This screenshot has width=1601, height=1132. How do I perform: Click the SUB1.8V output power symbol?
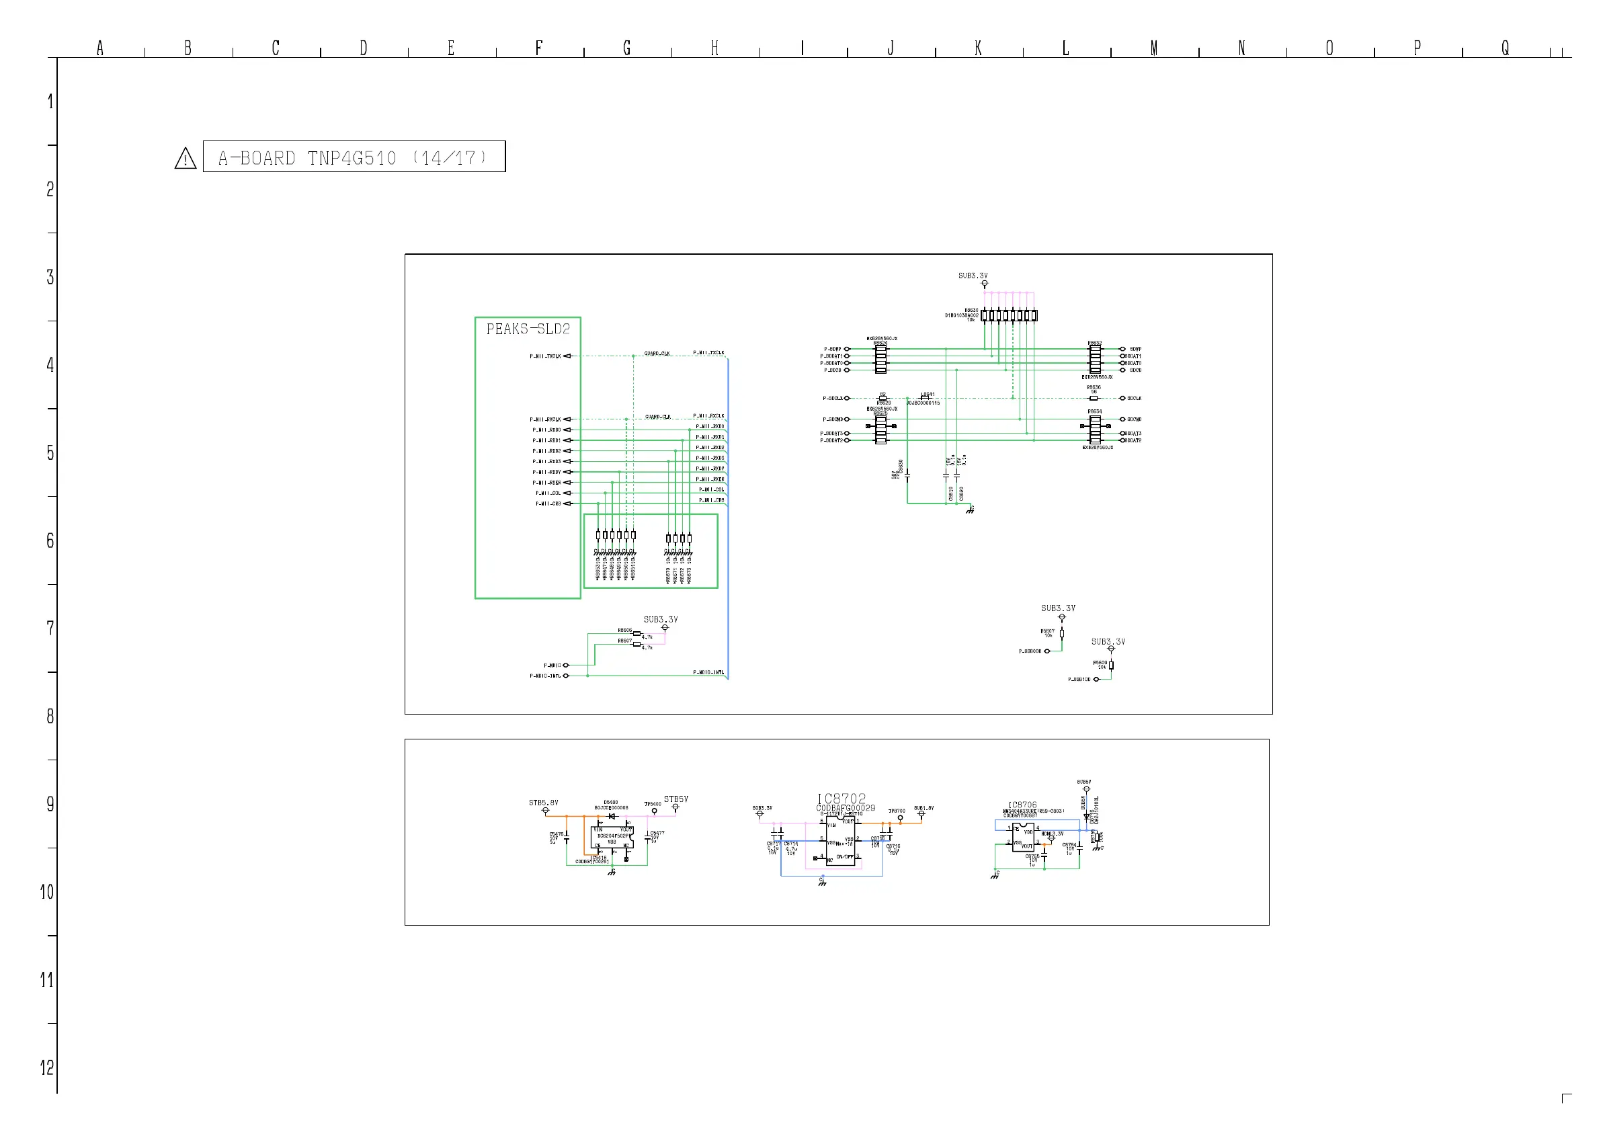coord(921,814)
